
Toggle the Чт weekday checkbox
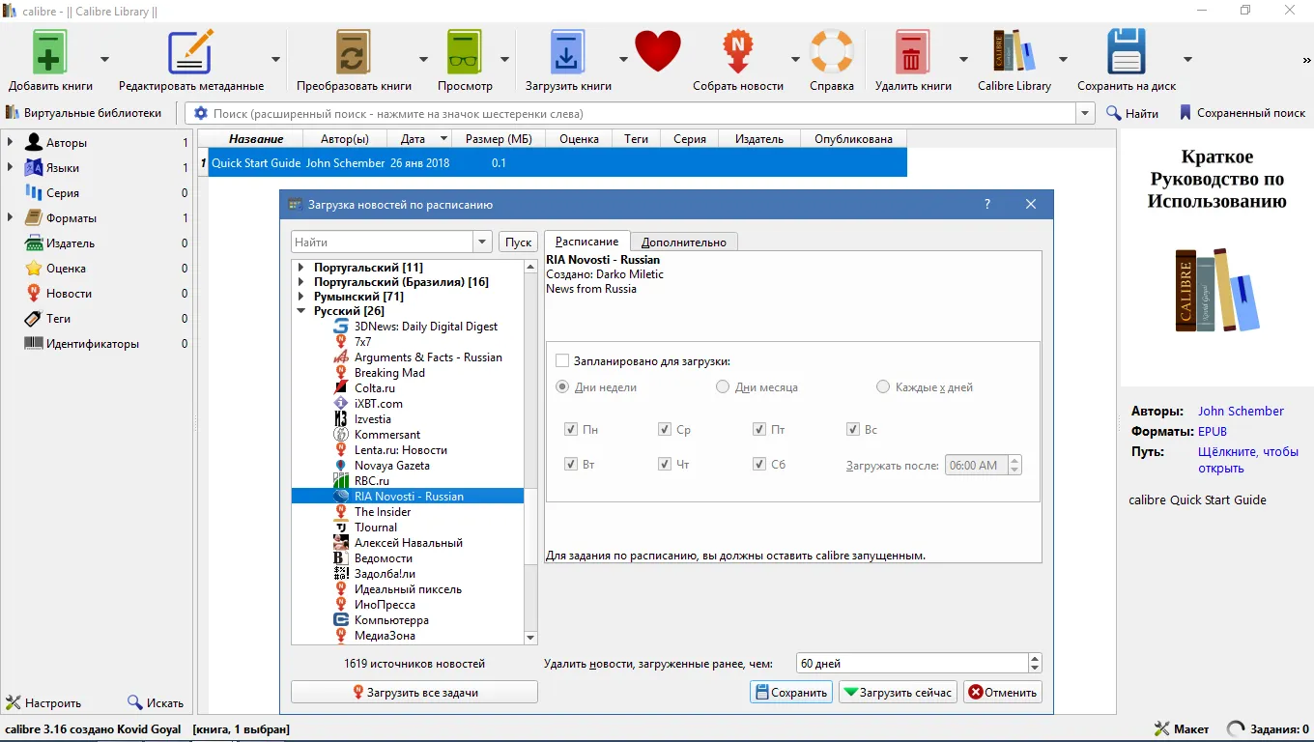click(x=665, y=465)
